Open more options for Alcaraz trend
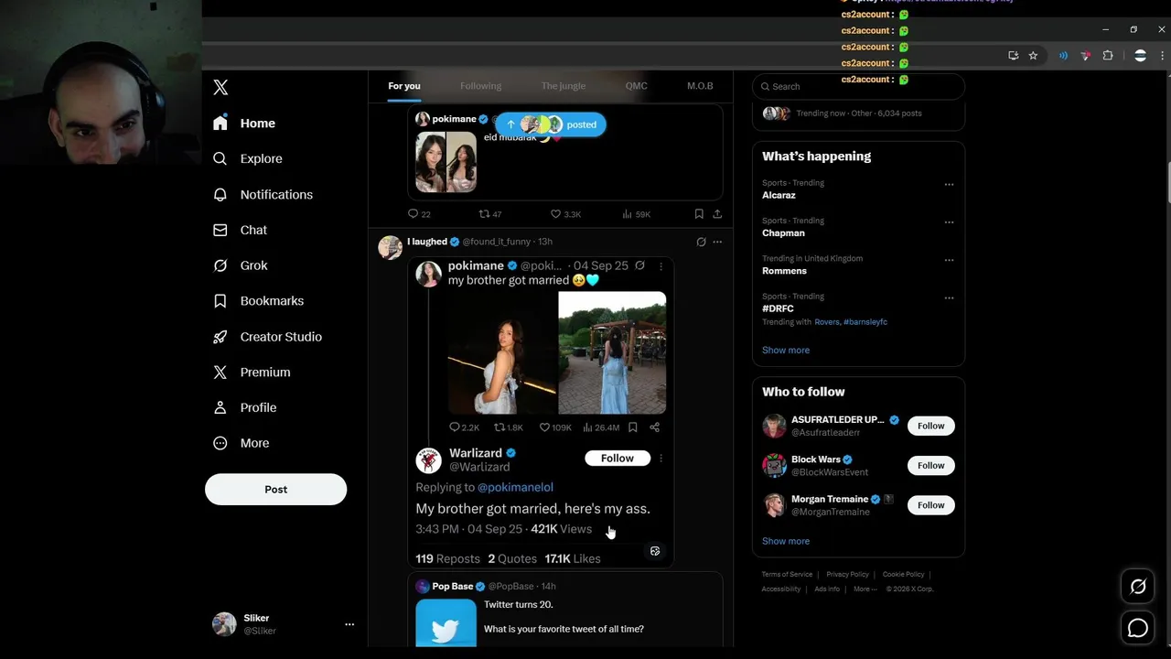The width and height of the screenshot is (1171, 659). pos(949,184)
